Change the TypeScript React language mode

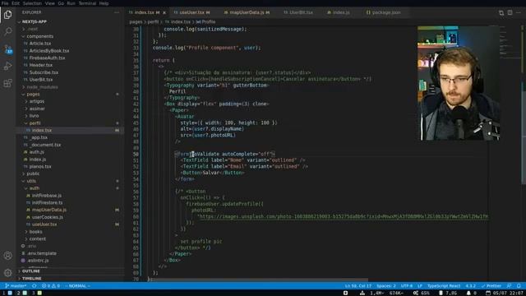(444, 286)
